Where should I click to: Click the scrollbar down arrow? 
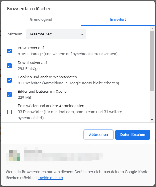coord(152,120)
